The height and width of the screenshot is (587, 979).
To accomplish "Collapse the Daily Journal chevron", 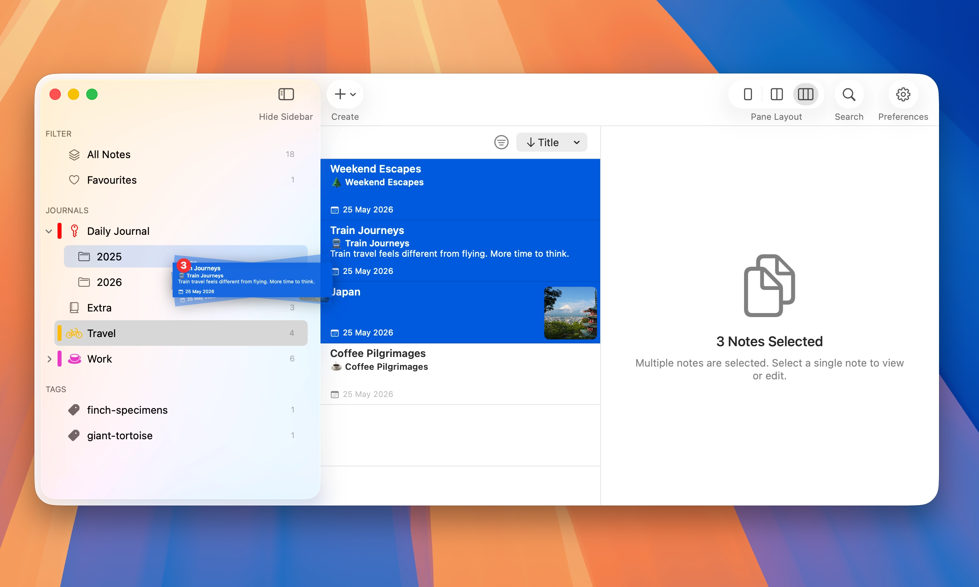I will pos(49,231).
